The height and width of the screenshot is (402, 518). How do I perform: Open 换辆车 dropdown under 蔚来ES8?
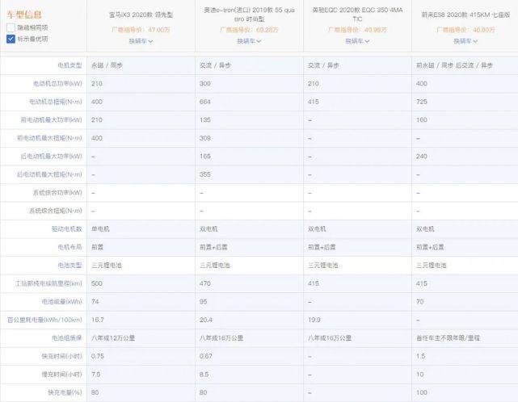click(x=465, y=41)
